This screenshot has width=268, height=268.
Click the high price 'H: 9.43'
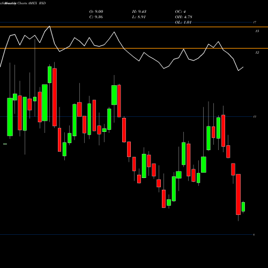139,12
